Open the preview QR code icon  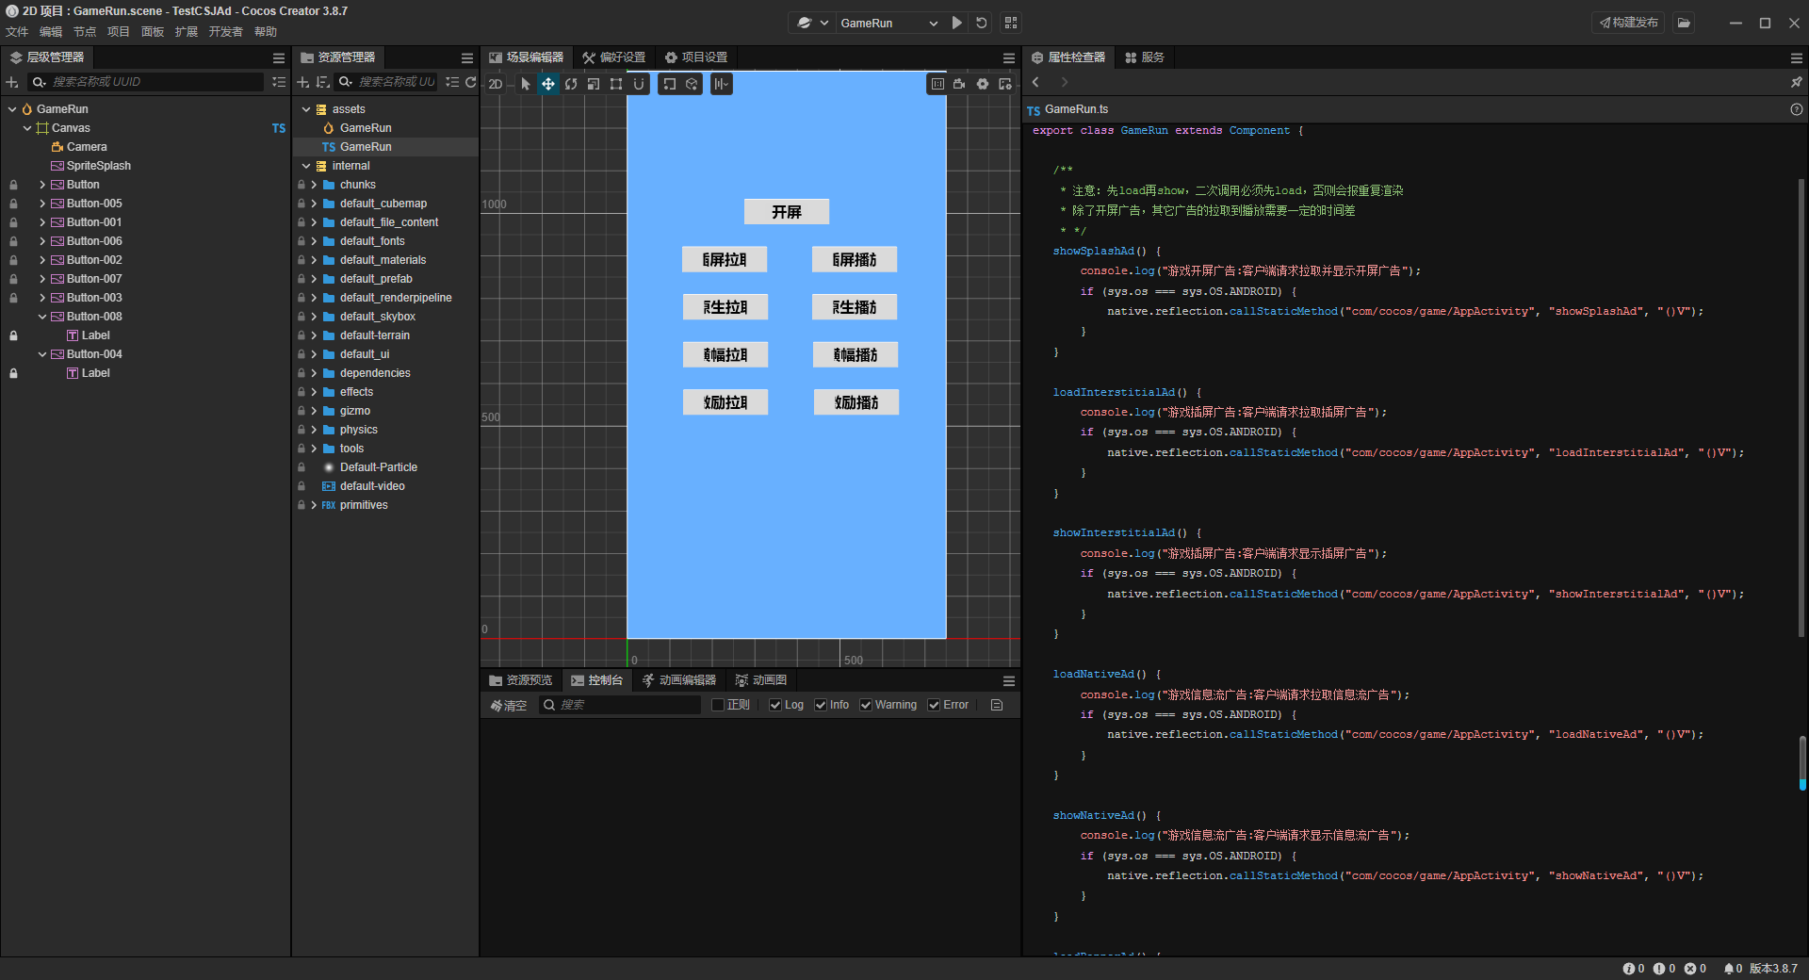pos(1011,23)
